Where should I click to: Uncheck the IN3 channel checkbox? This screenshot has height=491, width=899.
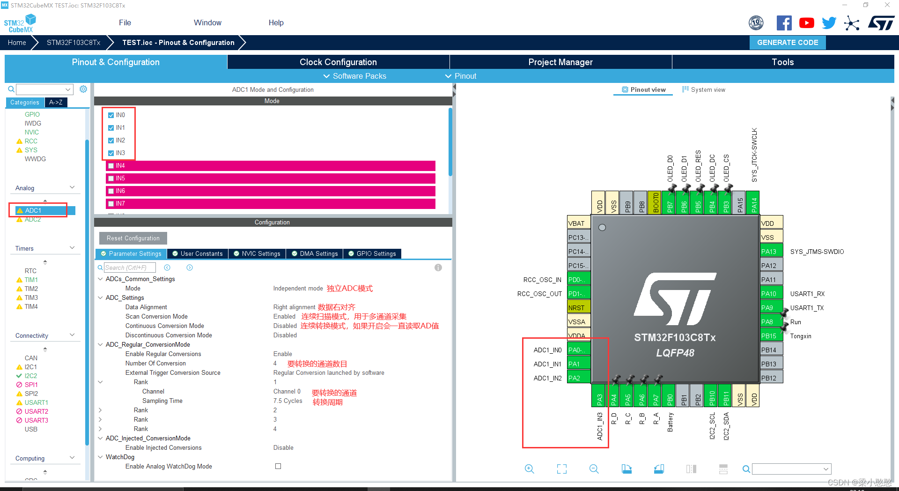111,153
